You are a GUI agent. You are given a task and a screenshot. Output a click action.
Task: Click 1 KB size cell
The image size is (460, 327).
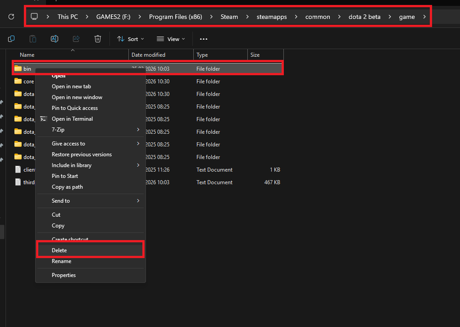tap(275, 169)
